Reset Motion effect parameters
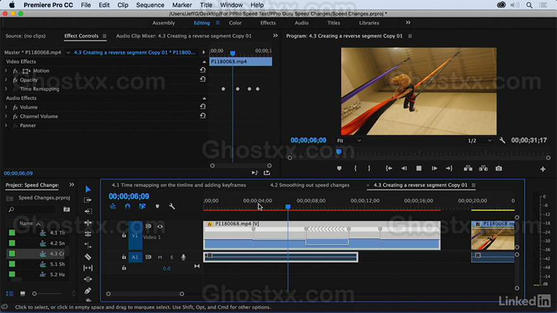The height and width of the screenshot is (313, 557). tap(203, 70)
